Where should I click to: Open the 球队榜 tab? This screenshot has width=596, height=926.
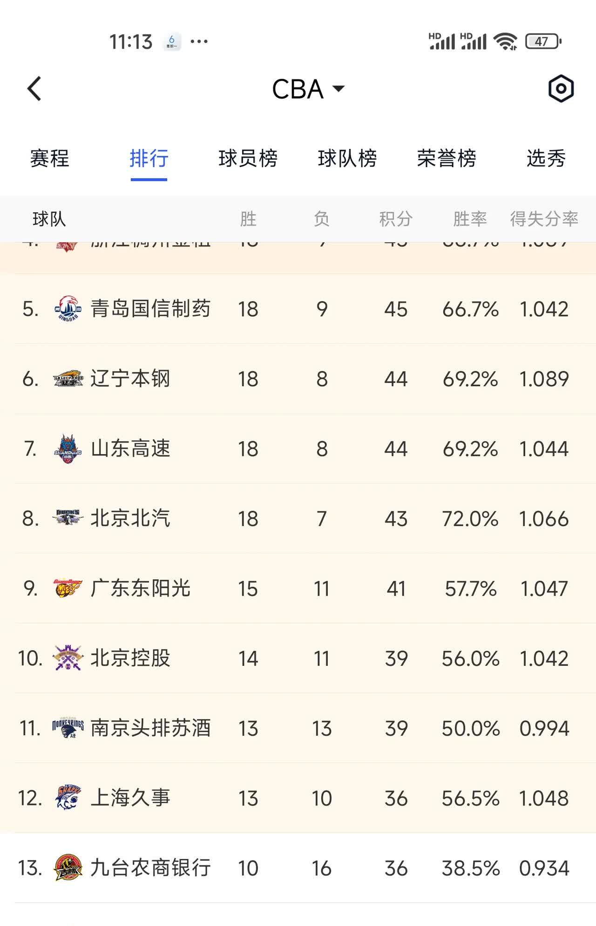tap(347, 158)
